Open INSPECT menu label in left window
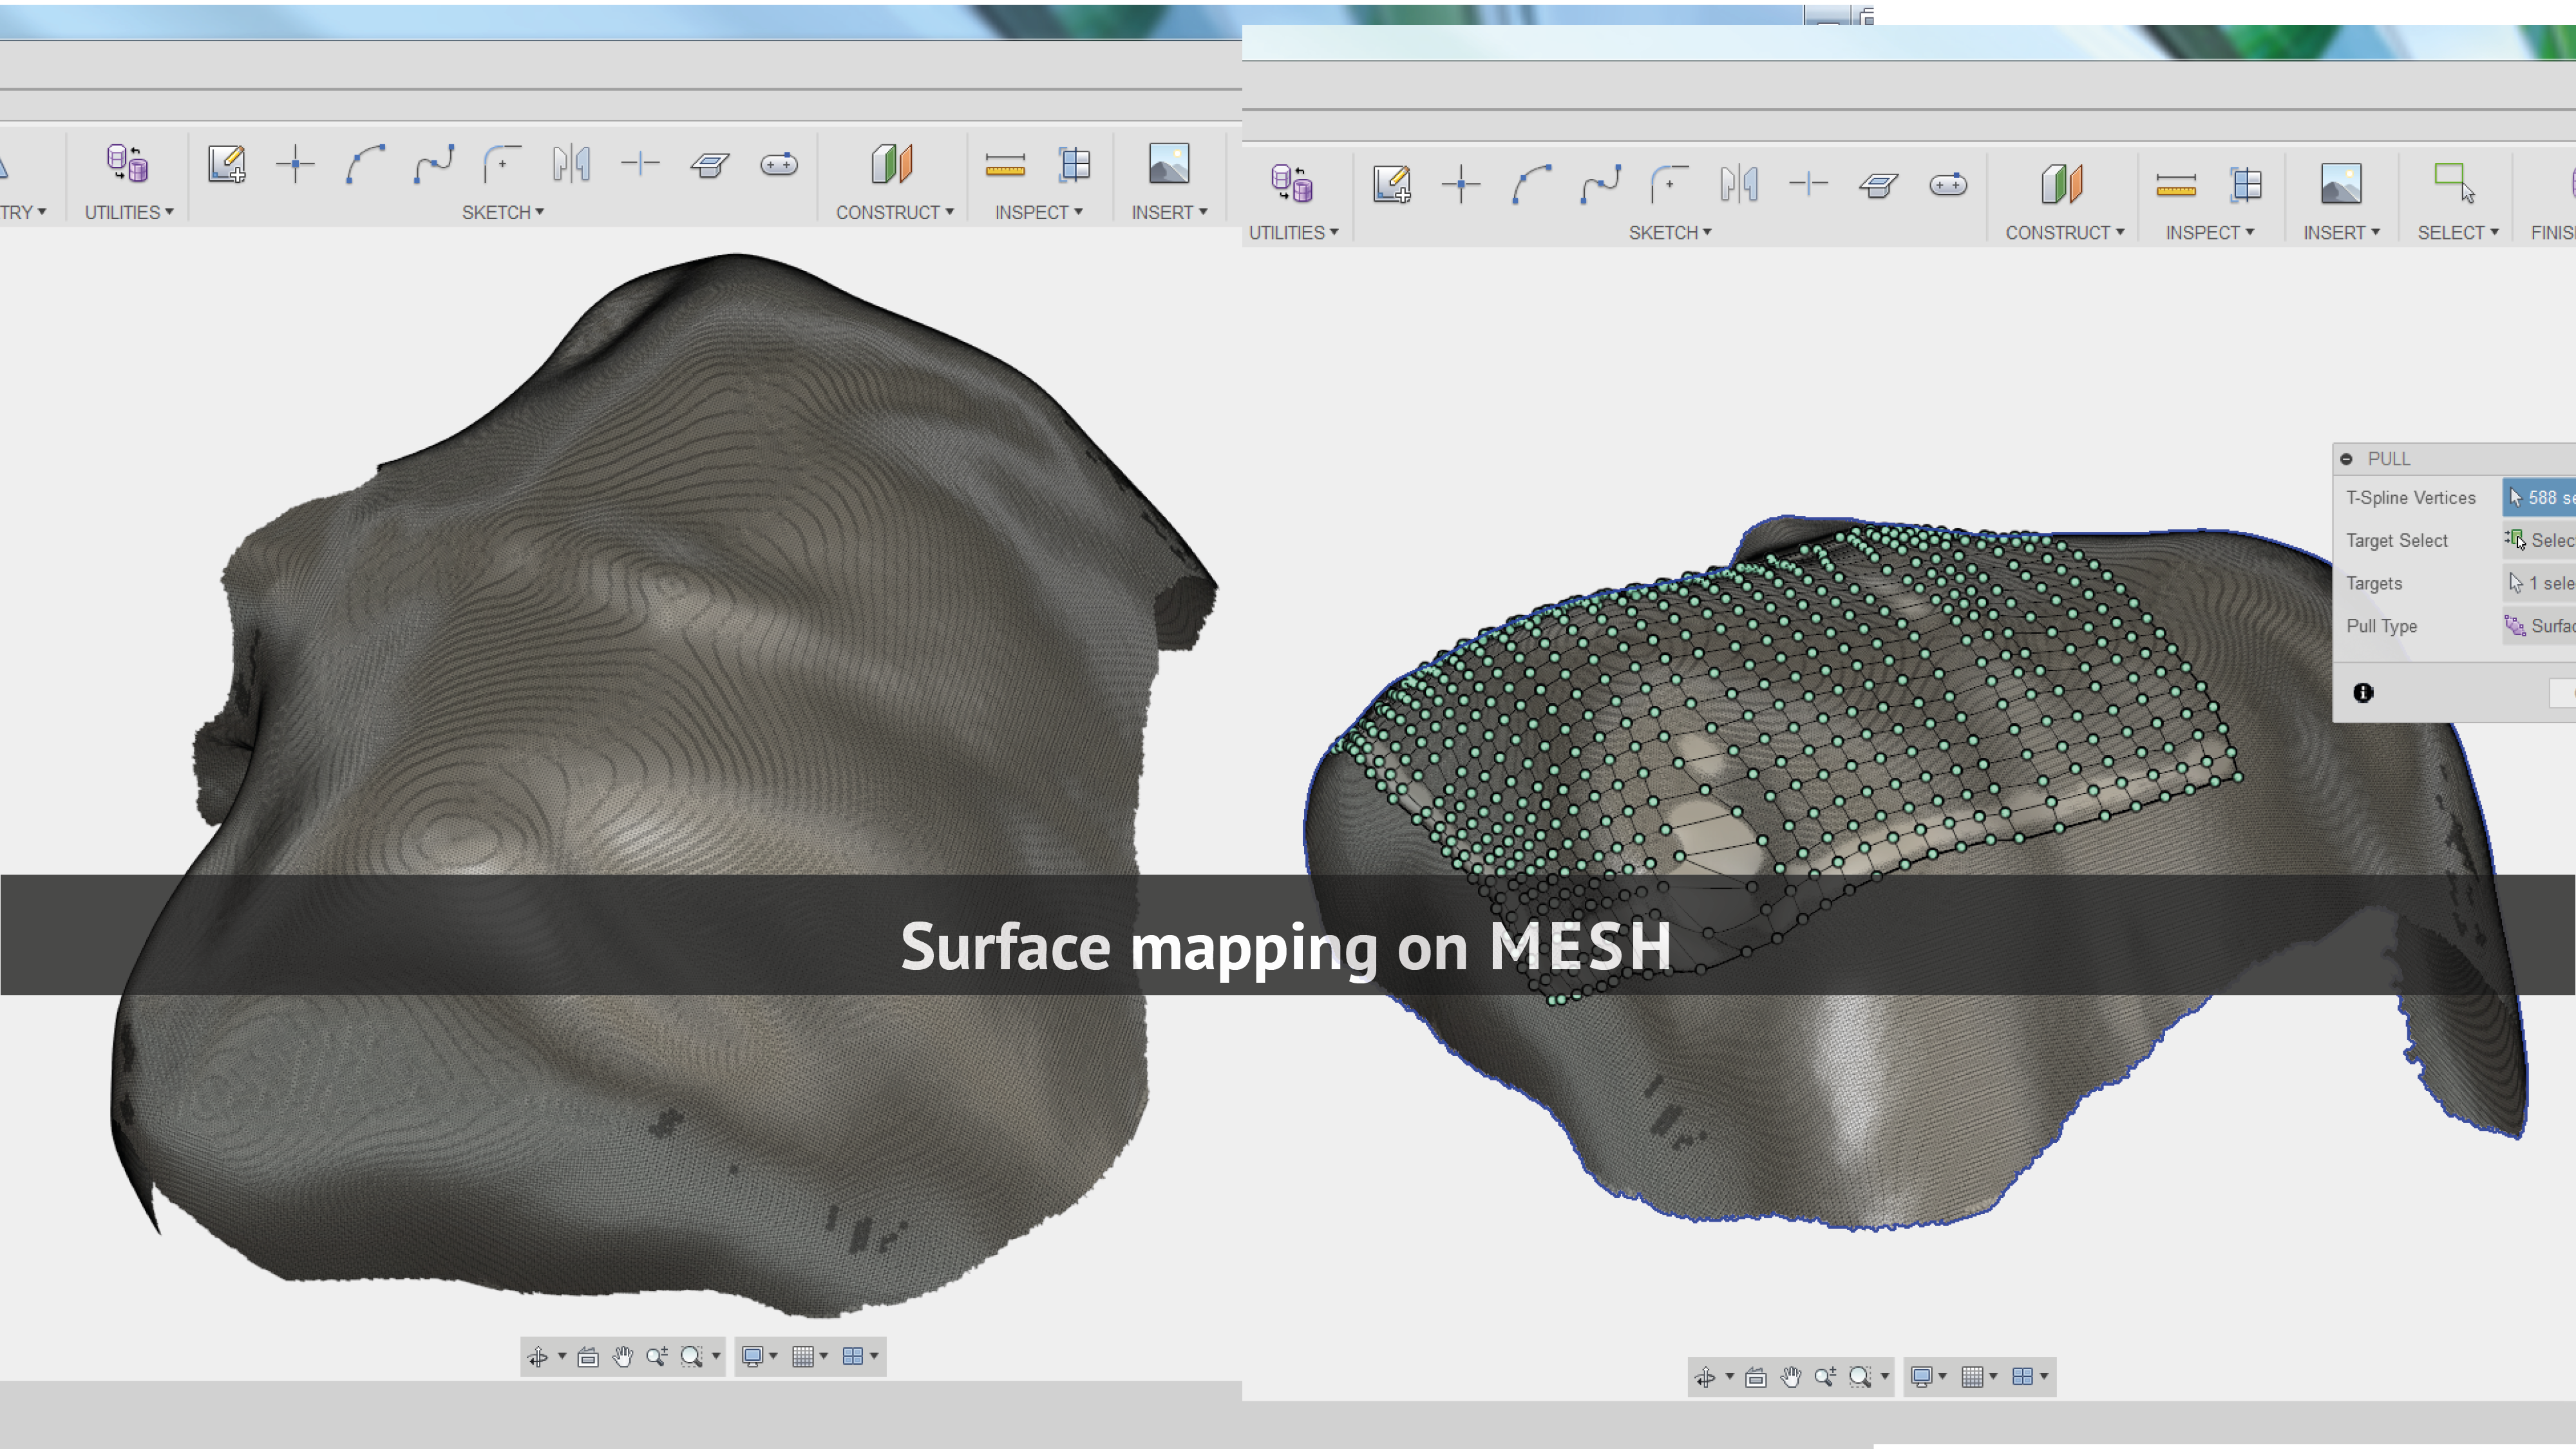The width and height of the screenshot is (2576, 1449). click(1039, 212)
